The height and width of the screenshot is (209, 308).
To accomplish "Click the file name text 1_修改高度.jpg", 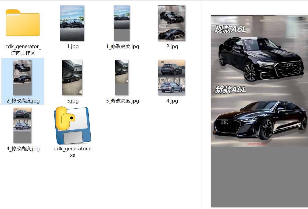I will 123,47.
